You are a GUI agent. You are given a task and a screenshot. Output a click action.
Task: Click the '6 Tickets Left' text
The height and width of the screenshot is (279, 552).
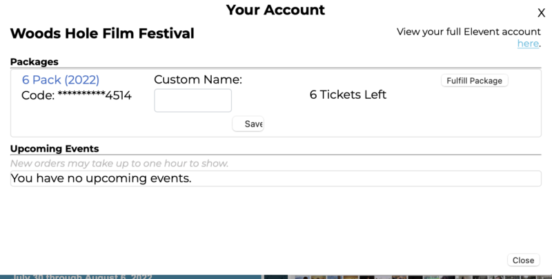348,95
